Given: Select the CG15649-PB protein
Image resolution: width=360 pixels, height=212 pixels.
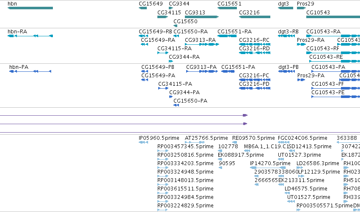Looking at the screenshot, I should coord(145,71).
